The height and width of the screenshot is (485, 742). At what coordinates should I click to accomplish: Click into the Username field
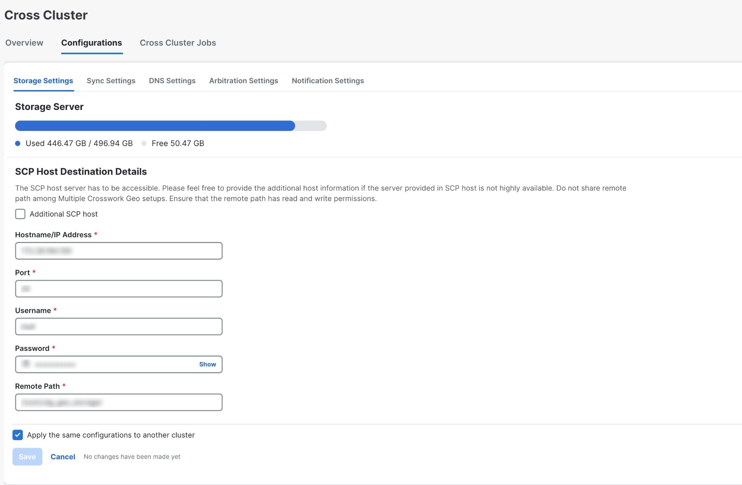click(118, 327)
